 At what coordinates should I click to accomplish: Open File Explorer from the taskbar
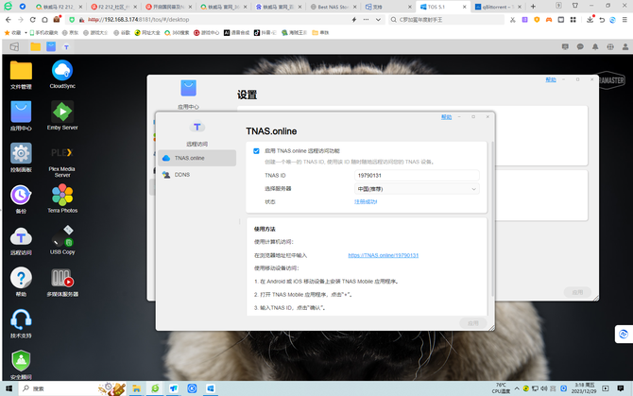tap(136, 388)
